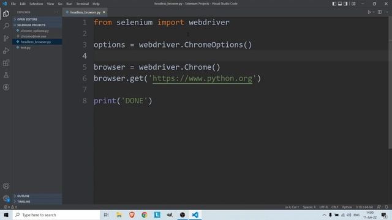
Task: Click the VS Code logo icon
Action: 4,4
